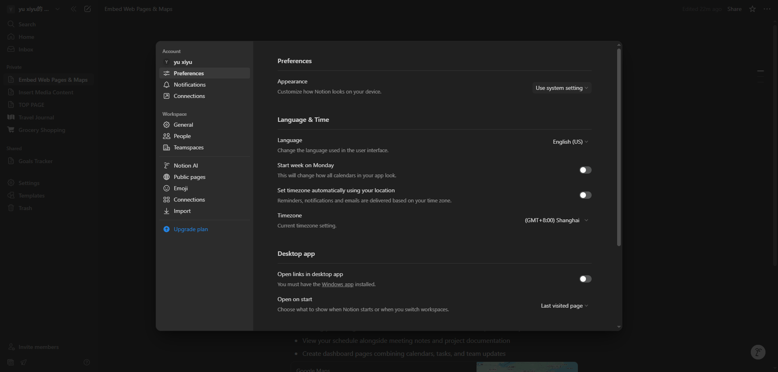Viewport: 778px width, 372px height.
Task: Open Preferences in settings sidebar
Action: coord(205,73)
